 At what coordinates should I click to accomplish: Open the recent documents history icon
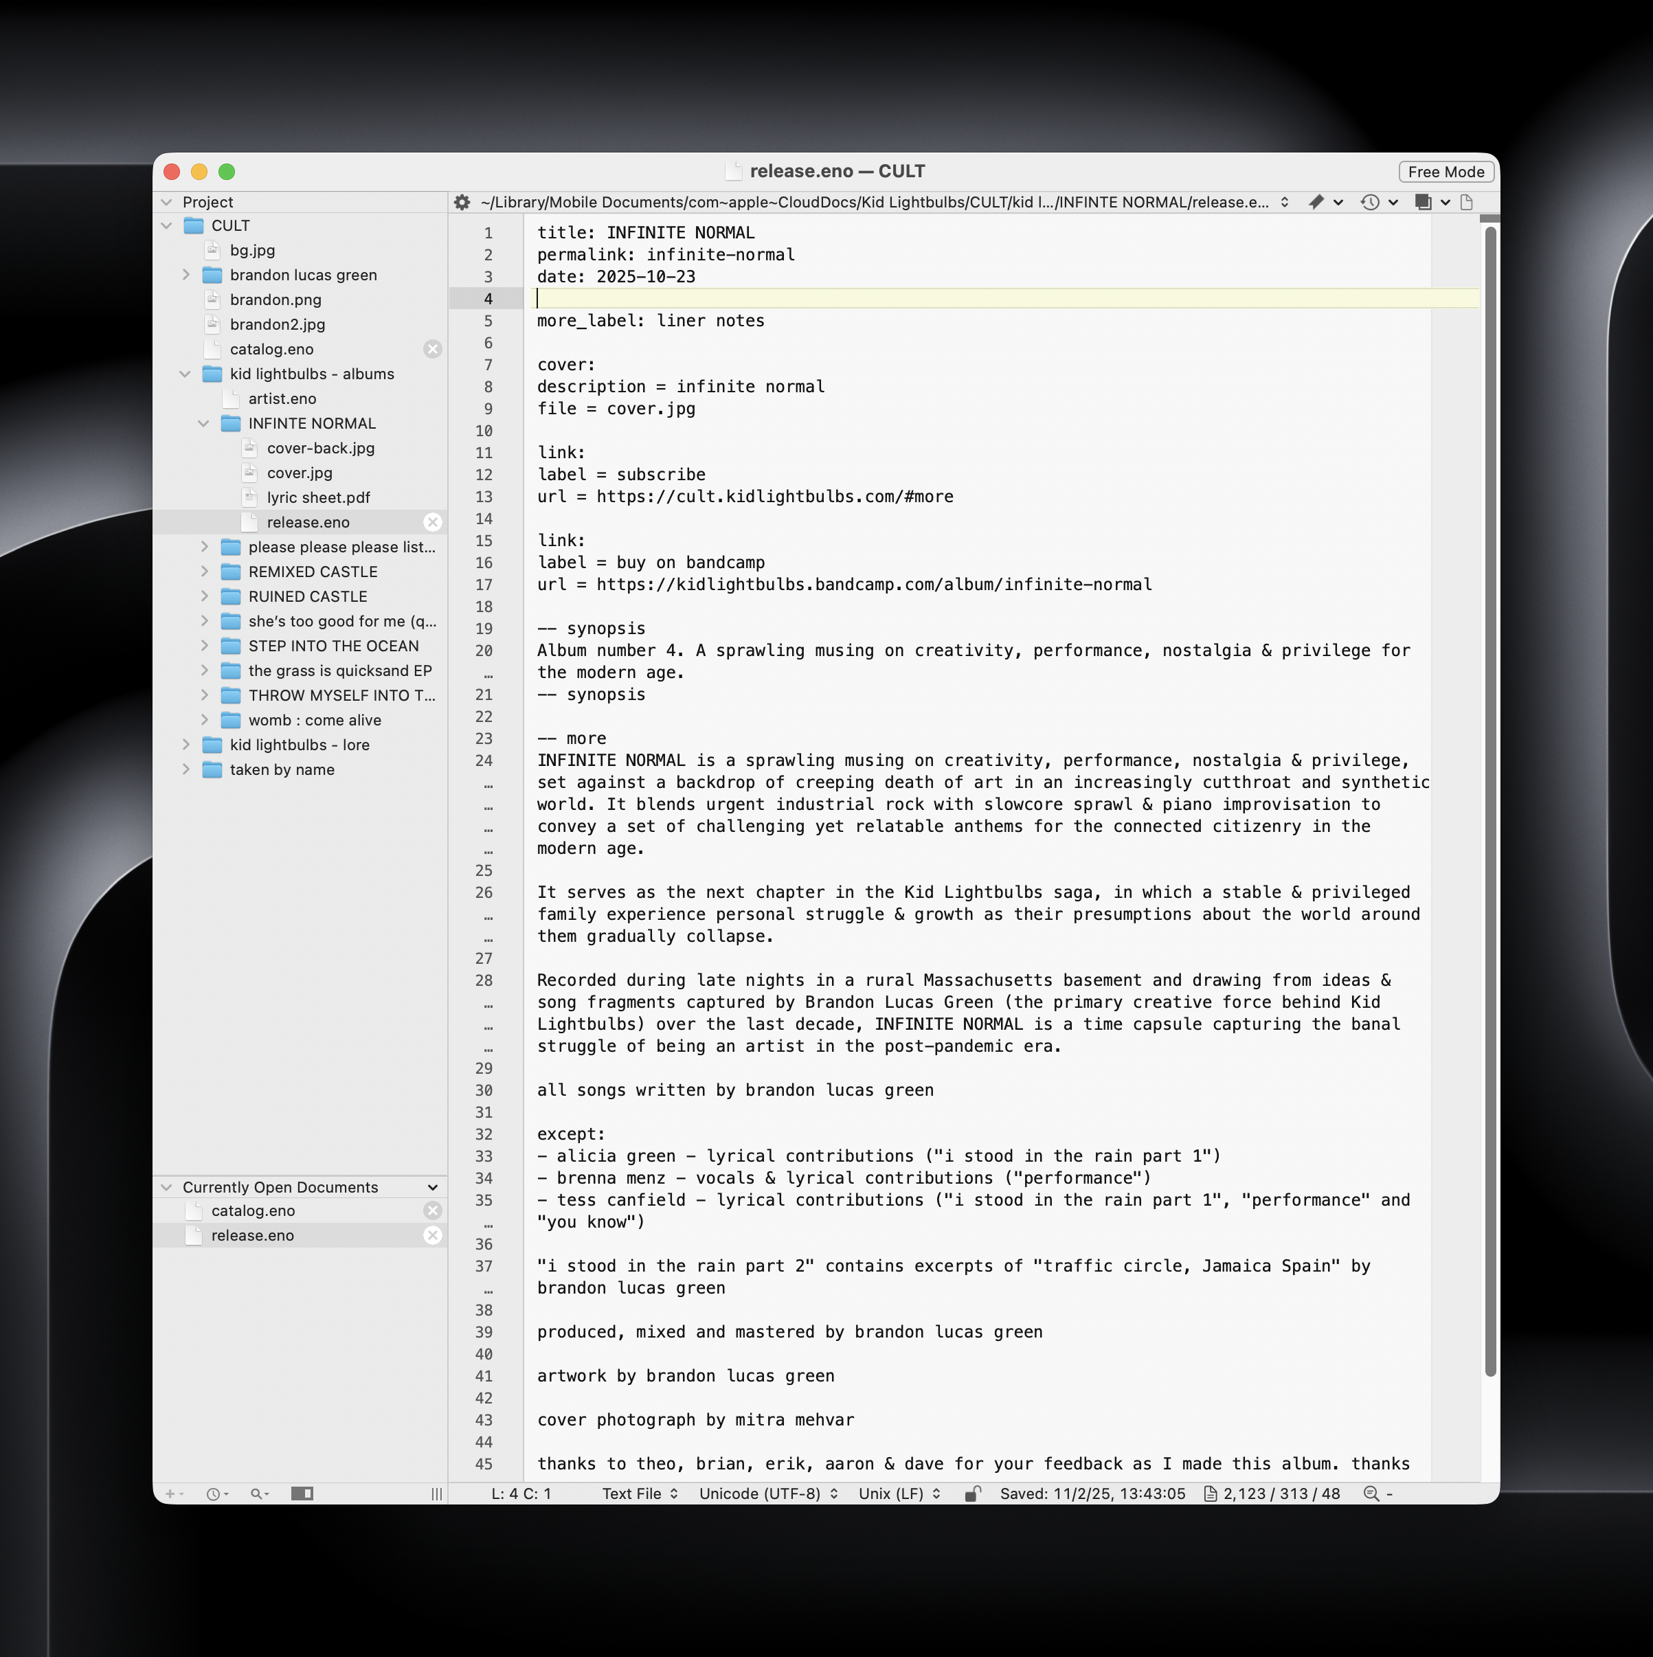click(1370, 203)
